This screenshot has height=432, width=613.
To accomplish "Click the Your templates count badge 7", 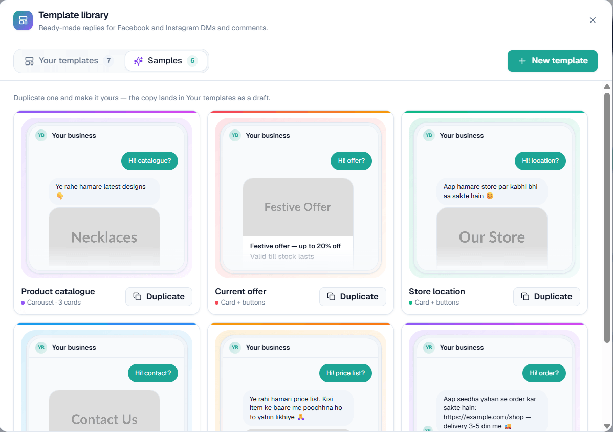I will tap(108, 60).
